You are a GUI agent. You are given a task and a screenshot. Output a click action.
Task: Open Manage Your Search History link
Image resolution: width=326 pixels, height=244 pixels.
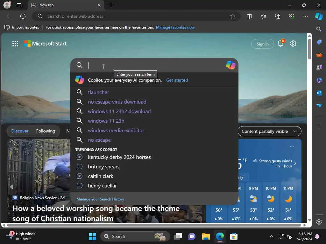click(x=100, y=199)
